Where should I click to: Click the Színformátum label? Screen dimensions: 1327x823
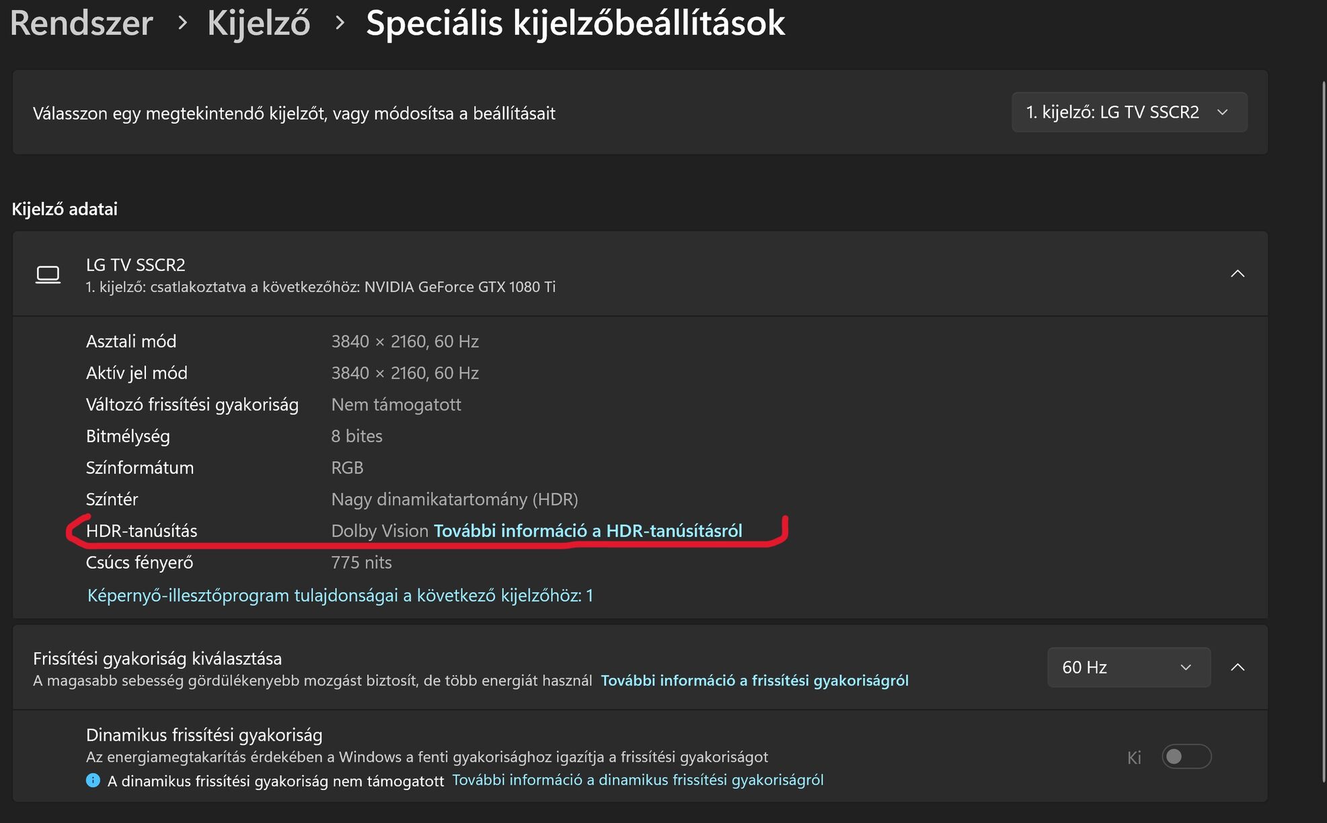(x=140, y=468)
